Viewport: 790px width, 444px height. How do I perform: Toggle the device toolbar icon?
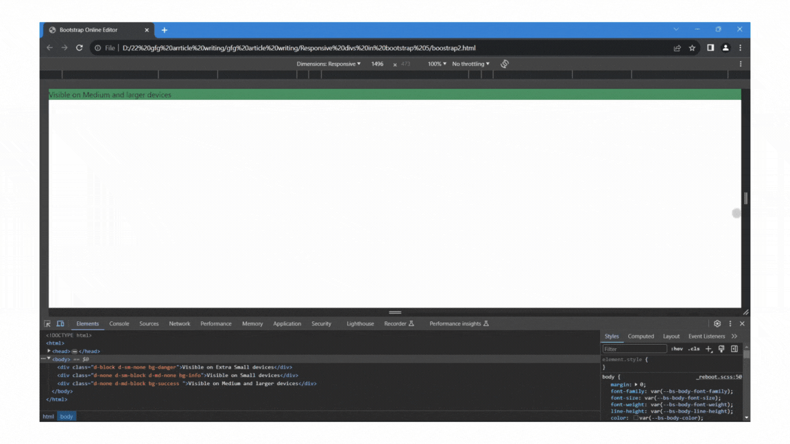click(60, 323)
